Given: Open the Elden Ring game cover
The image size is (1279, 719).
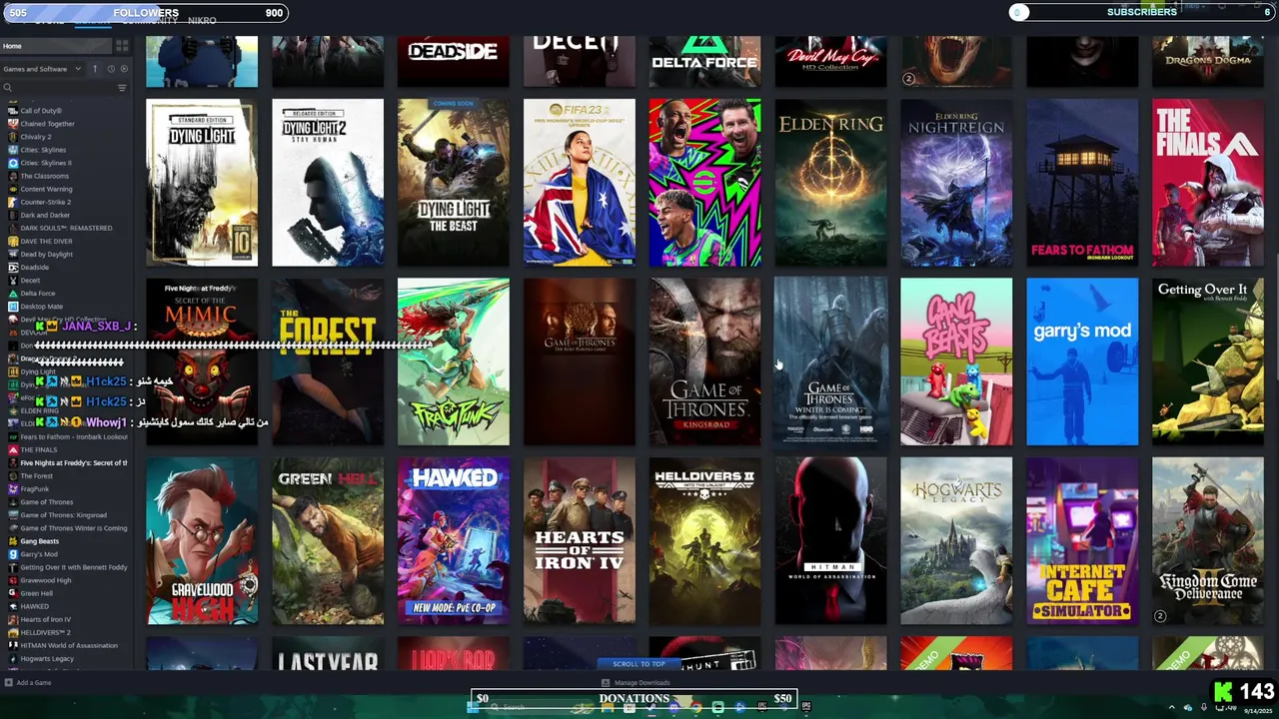Looking at the screenshot, I should [x=830, y=183].
